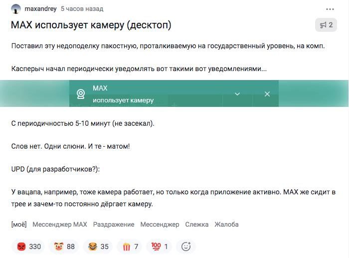Select the 'Мессенджер MAX' tag
The image size is (349, 258).
(60, 225)
